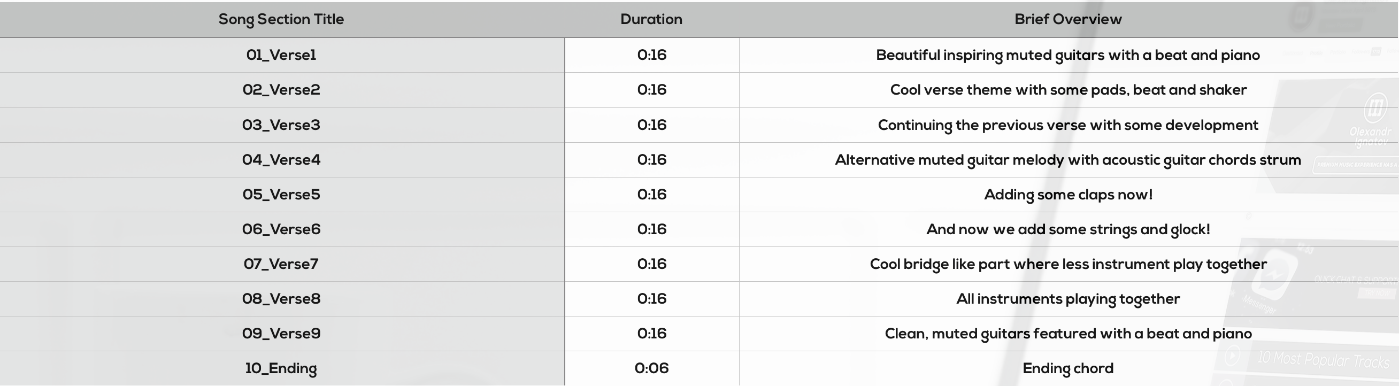Image resolution: width=1399 pixels, height=386 pixels.
Task: Select the 02_Verse2 section title
Action: (x=281, y=90)
